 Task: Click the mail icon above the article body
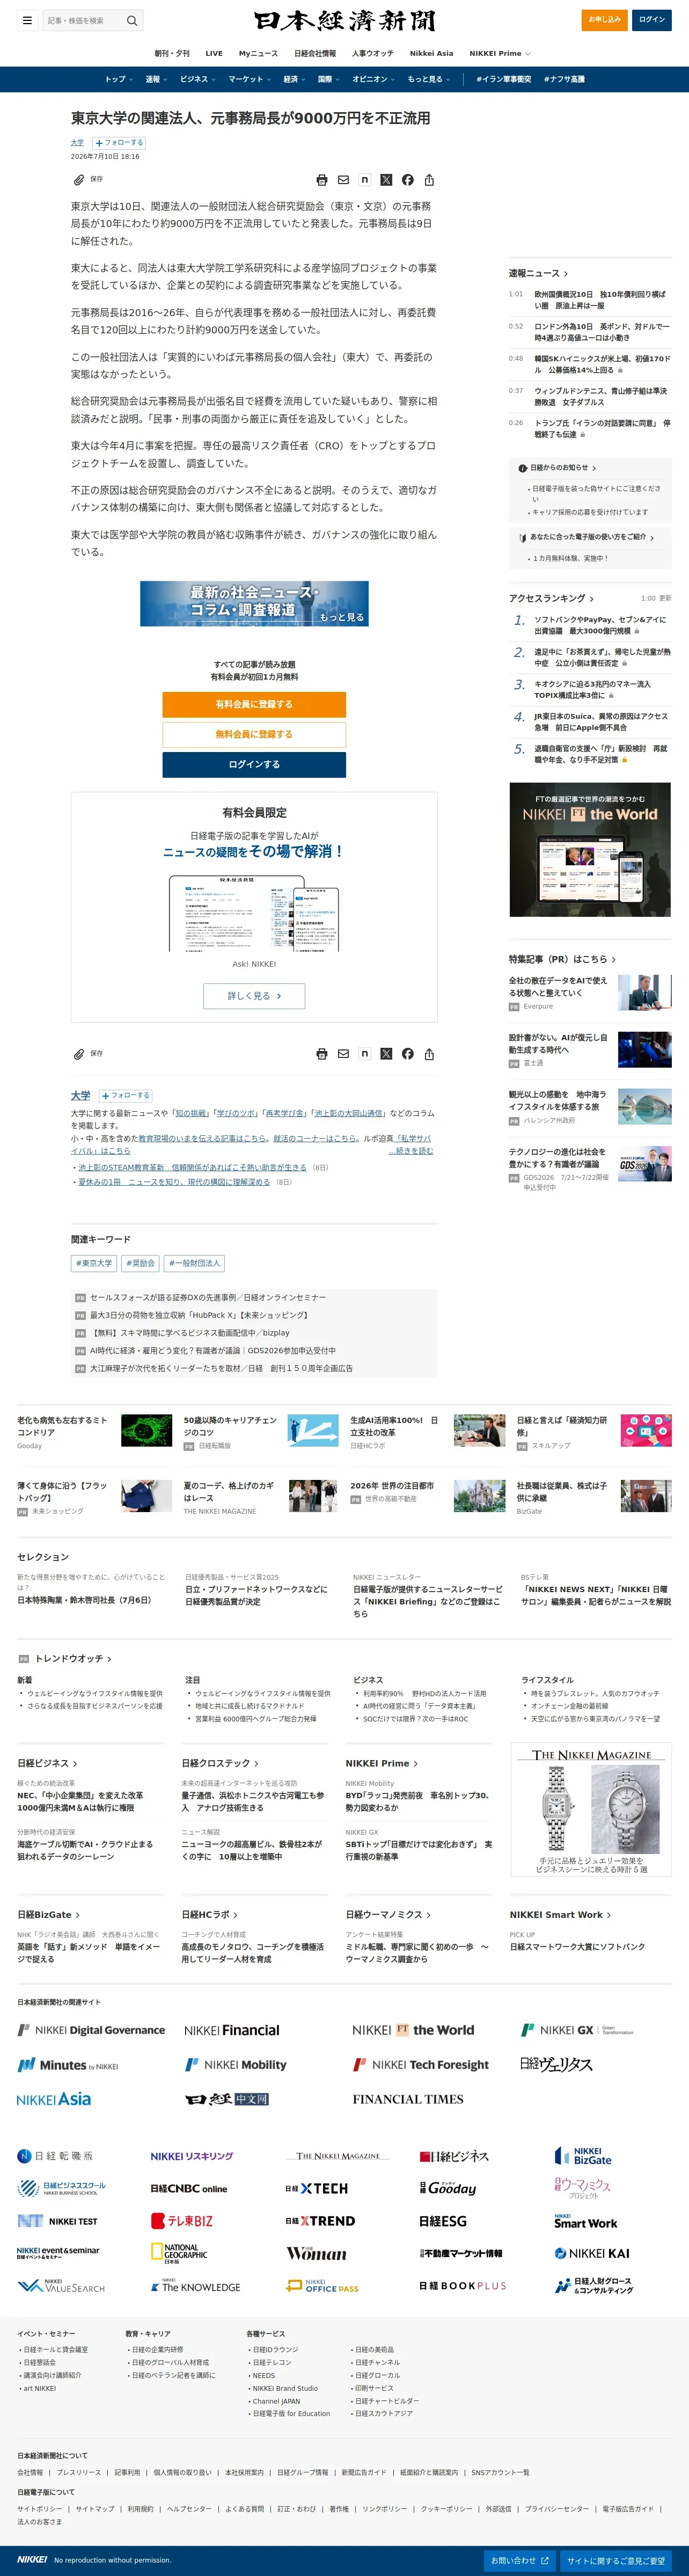click(x=343, y=180)
